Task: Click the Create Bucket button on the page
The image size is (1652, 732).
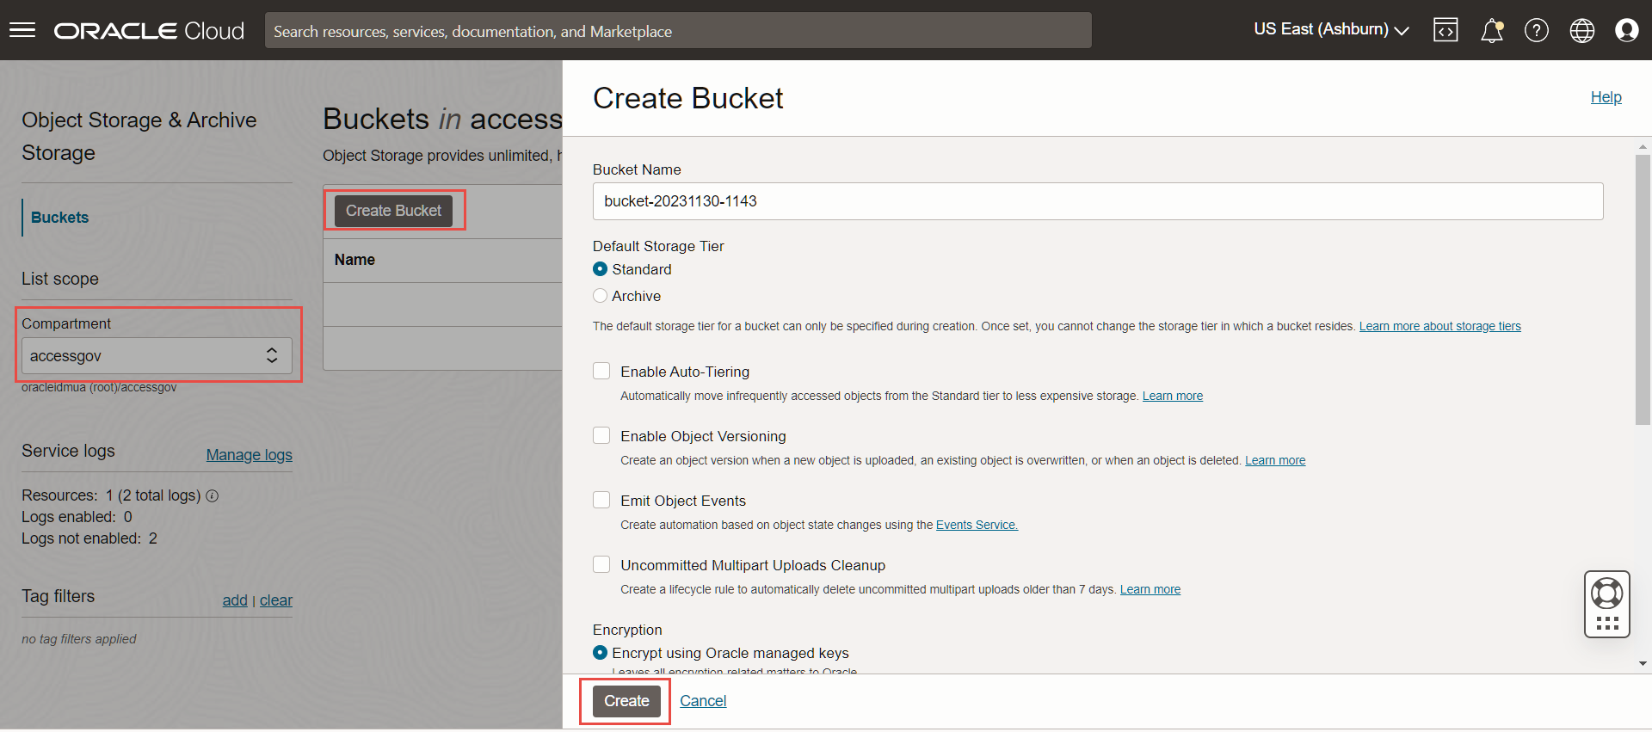Action: [x=393, y=211]
